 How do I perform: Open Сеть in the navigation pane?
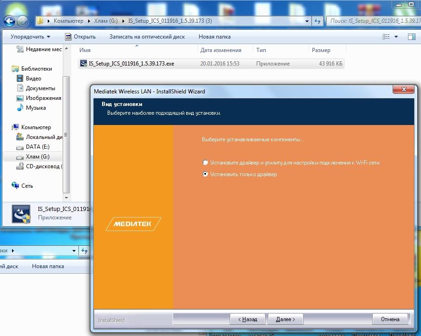click(22, 186)
